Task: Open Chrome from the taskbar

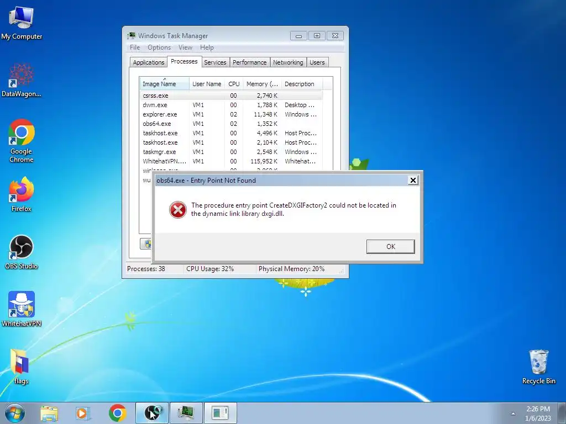Action: (117, 413)
